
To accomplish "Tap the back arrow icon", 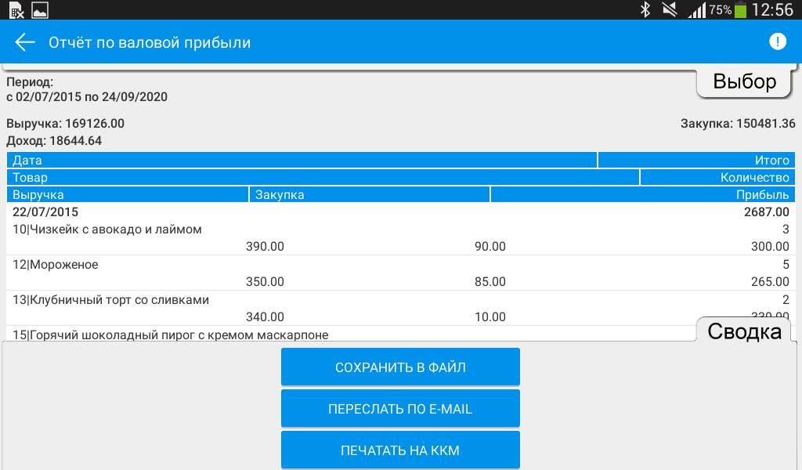I will [25, 42].
